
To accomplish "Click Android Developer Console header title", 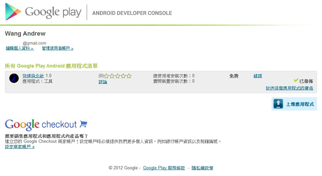I will pos(132,13).
